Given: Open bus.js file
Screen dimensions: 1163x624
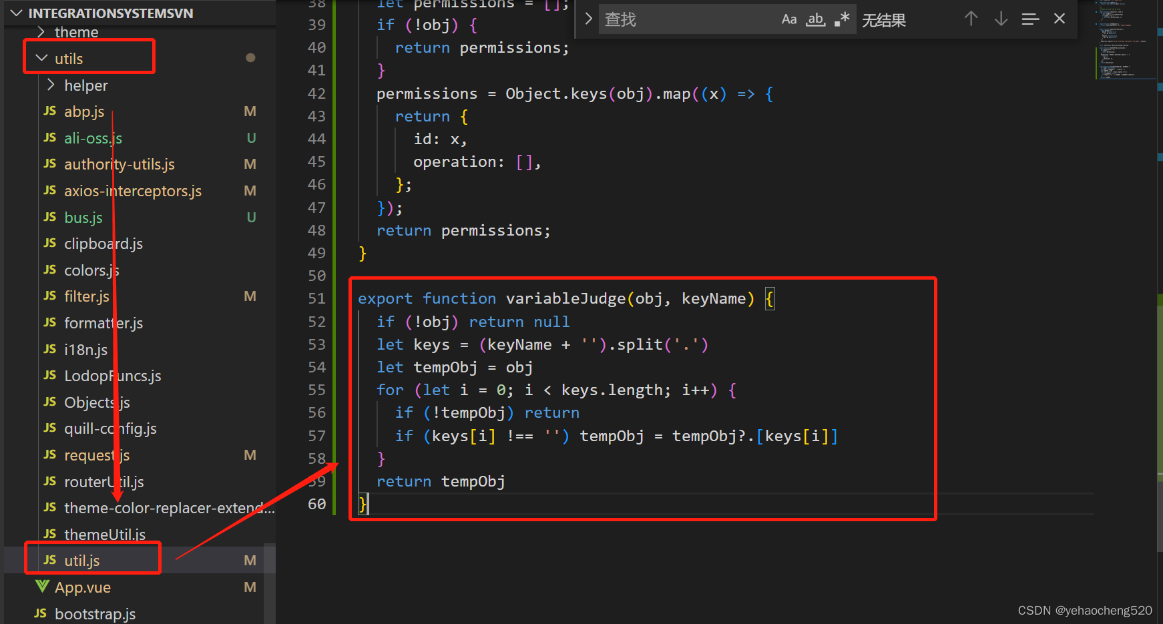Looking at the screenshot, I should tap(83, 218).
